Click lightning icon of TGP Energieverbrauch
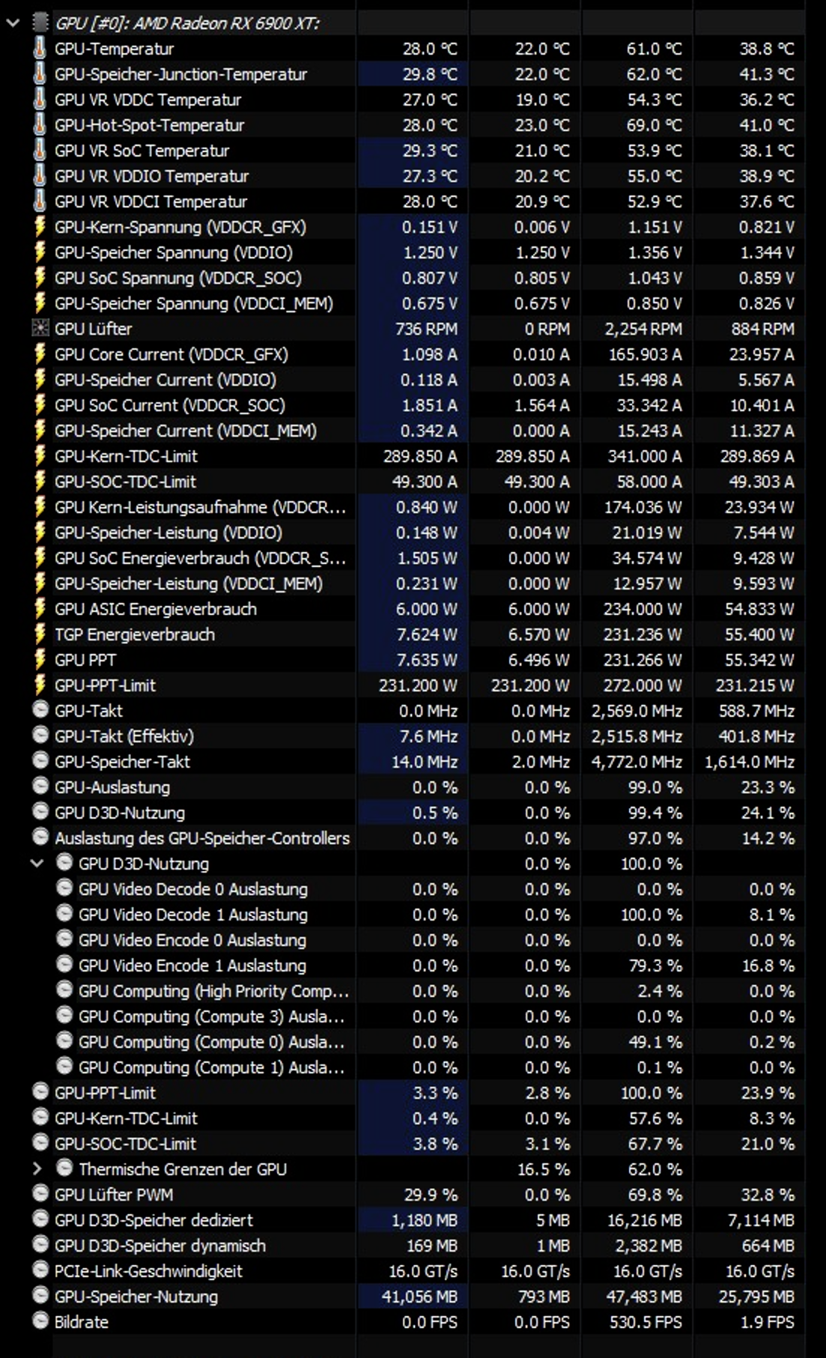The image size is (826, 1358). pos(40,634)
